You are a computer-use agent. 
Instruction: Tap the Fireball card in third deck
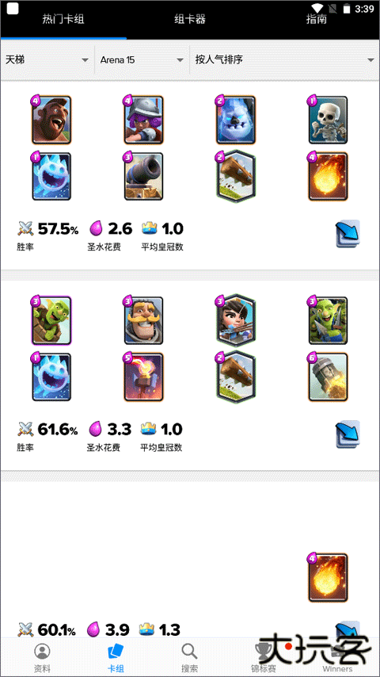328,578
